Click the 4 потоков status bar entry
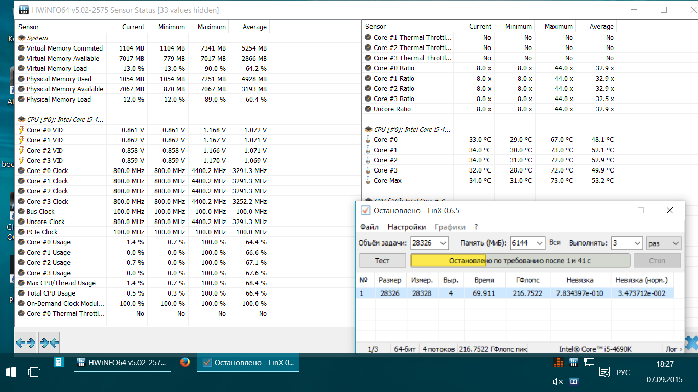This screenshot has height=392, width=698. click(438, 349)
